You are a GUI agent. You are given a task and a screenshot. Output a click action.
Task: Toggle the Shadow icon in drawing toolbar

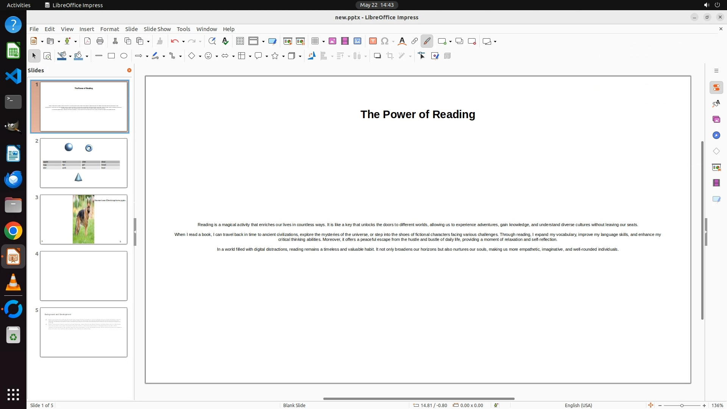pyautogui.click(x=377, y=56)
